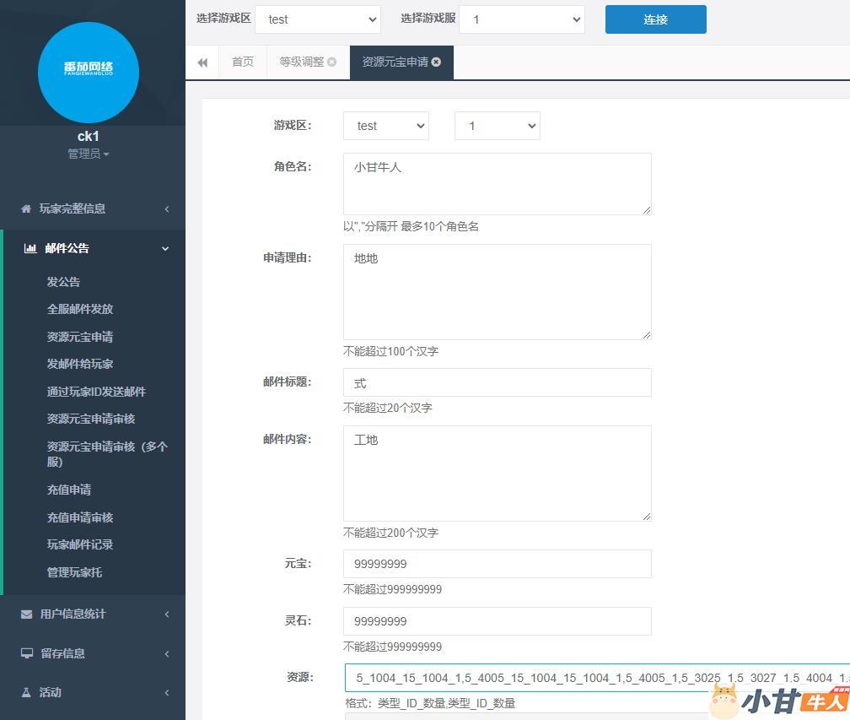Open the 选择游戏服 dropdown in top bar
The image size is (850, 720).
click(x=521, y=19)
